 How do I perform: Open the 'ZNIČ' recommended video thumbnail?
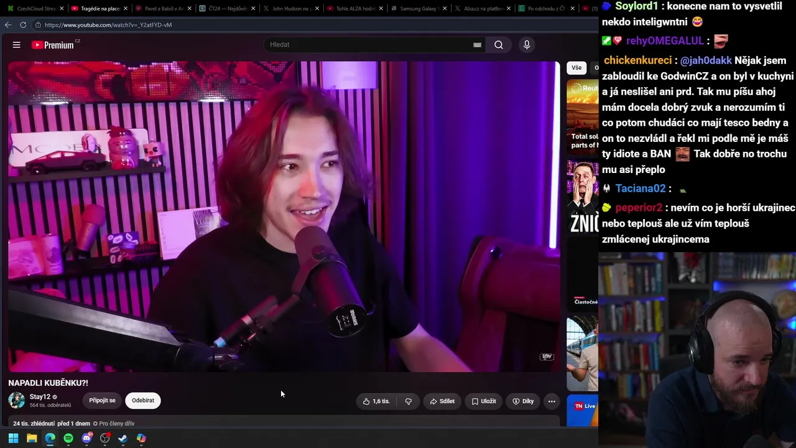pyautogui.click(x=583, y=197)
